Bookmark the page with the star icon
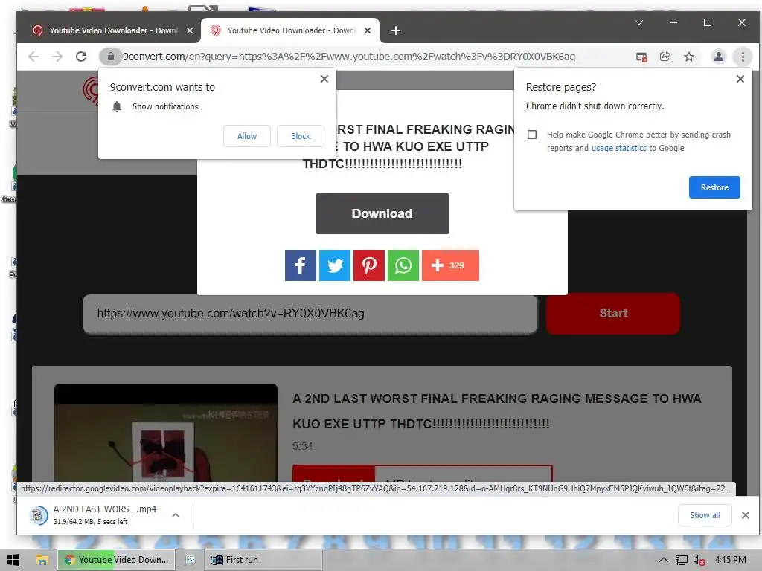Screen dimensions: 762x571 tap(689, 57)
